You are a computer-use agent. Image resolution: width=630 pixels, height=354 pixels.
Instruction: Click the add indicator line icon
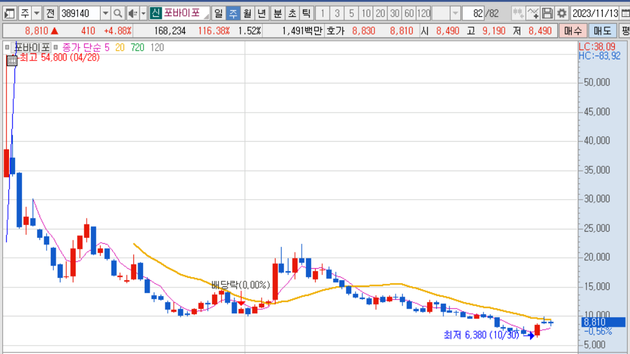(x=533, y=14)
